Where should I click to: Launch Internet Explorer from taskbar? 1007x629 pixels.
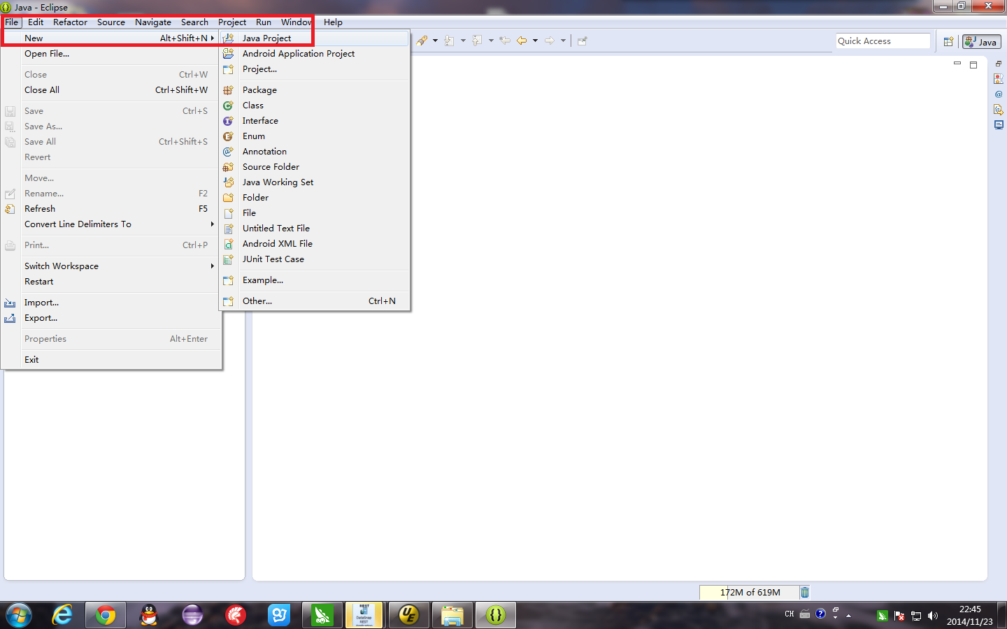[x=62, y=615]
